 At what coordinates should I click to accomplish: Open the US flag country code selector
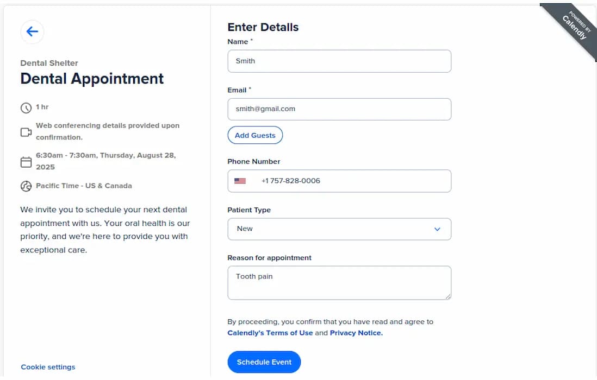(240, 181)
